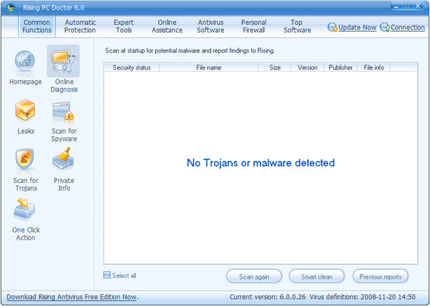Open the Online Assistance tab

[167, 26]
